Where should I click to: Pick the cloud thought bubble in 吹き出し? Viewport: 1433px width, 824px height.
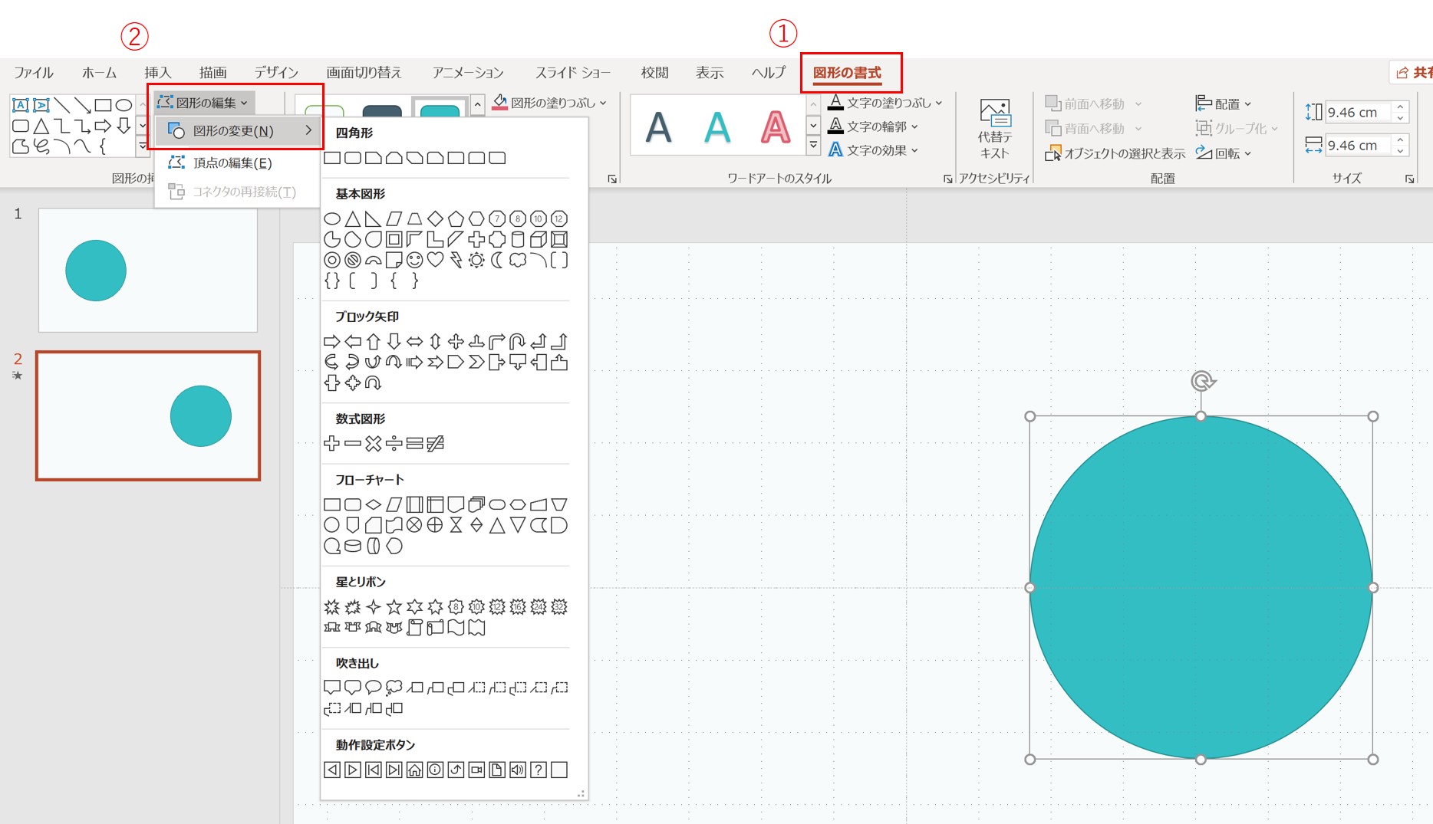click(x=394, y=688)
